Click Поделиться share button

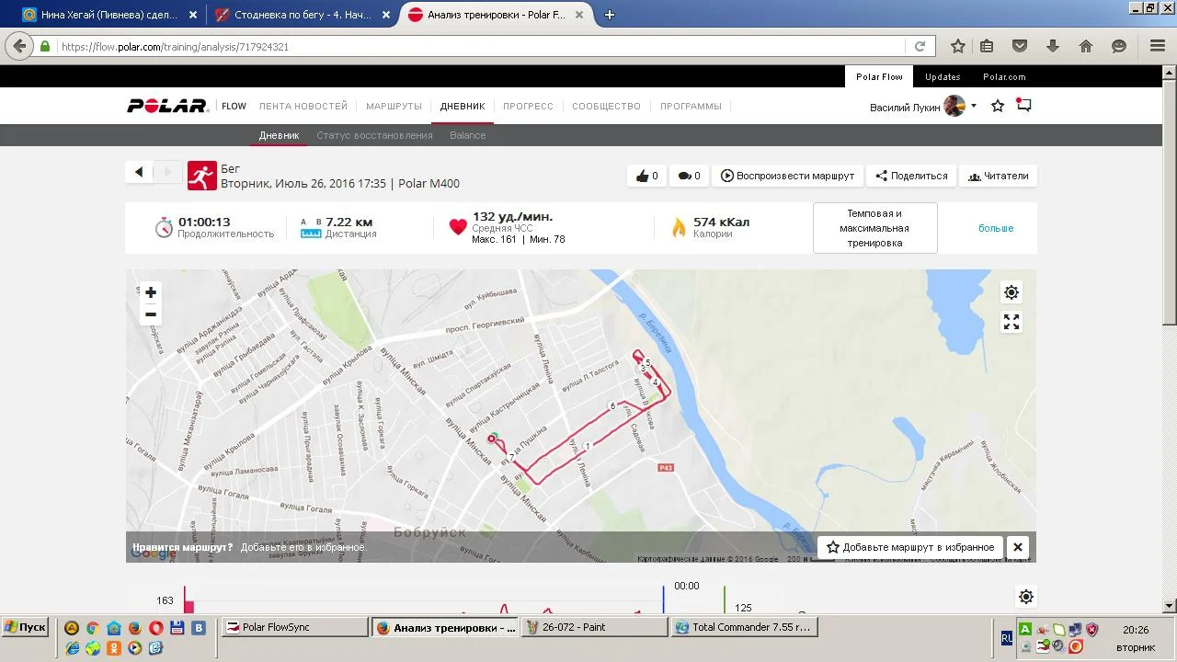(911, 176)
